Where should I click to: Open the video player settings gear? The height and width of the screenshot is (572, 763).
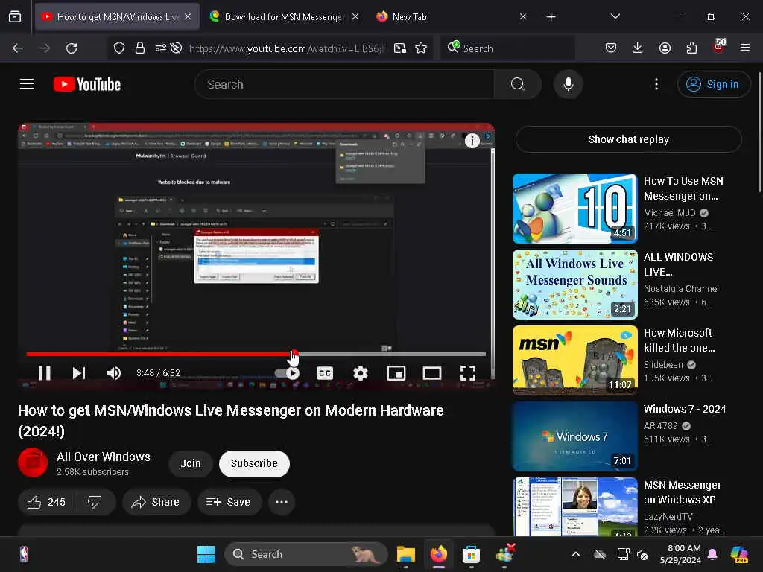(360, 373)
